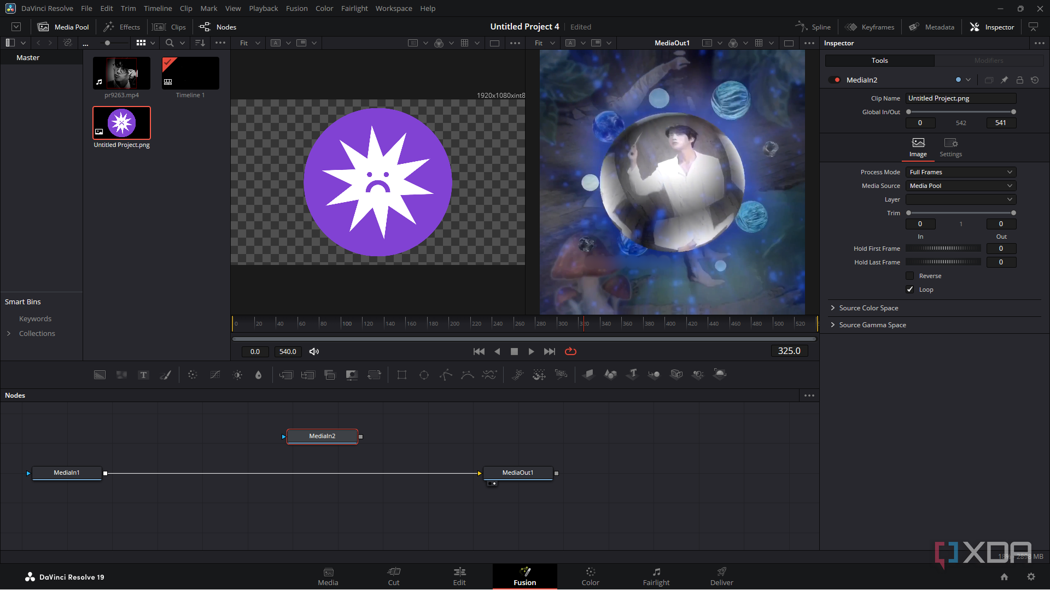Viewport: 1050px width, 590px height.
Task: Add a Matte Control node
Action: click(352, 375)
